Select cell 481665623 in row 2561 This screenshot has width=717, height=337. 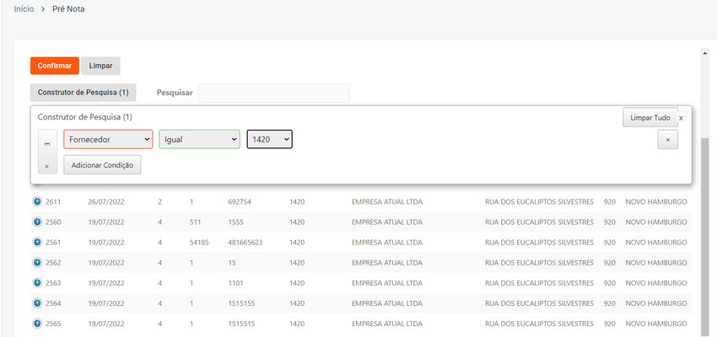(x=245, y=243)
